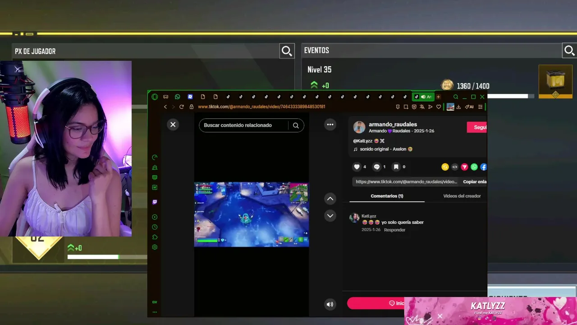Open 'sonido original - Axelon' sound link
Image resolution: width=577 pixels, height=325 pixels.
[383, 149]
